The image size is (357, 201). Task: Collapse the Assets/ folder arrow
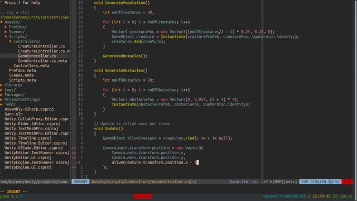pyautogui.click(x=1, y=22)
